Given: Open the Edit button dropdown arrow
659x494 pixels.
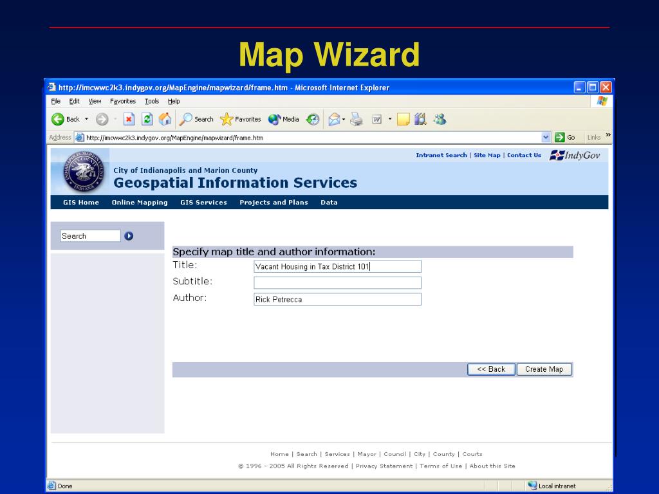Looking at the screenshot, I should pos(389,119).
